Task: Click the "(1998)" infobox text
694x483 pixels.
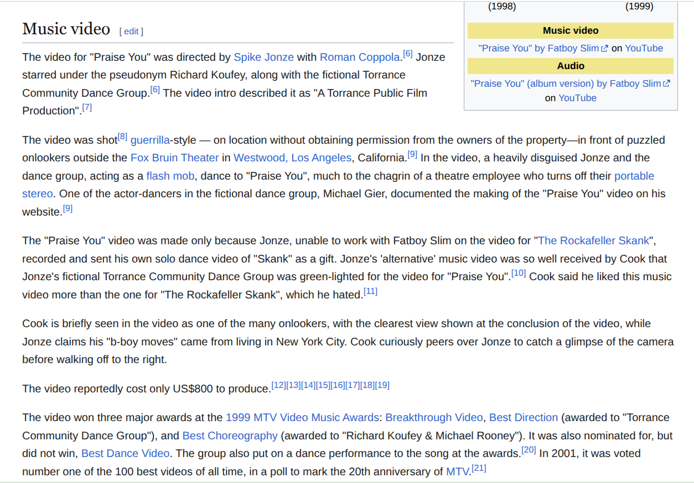Action: pyautogui.click(x=502, y=7)
